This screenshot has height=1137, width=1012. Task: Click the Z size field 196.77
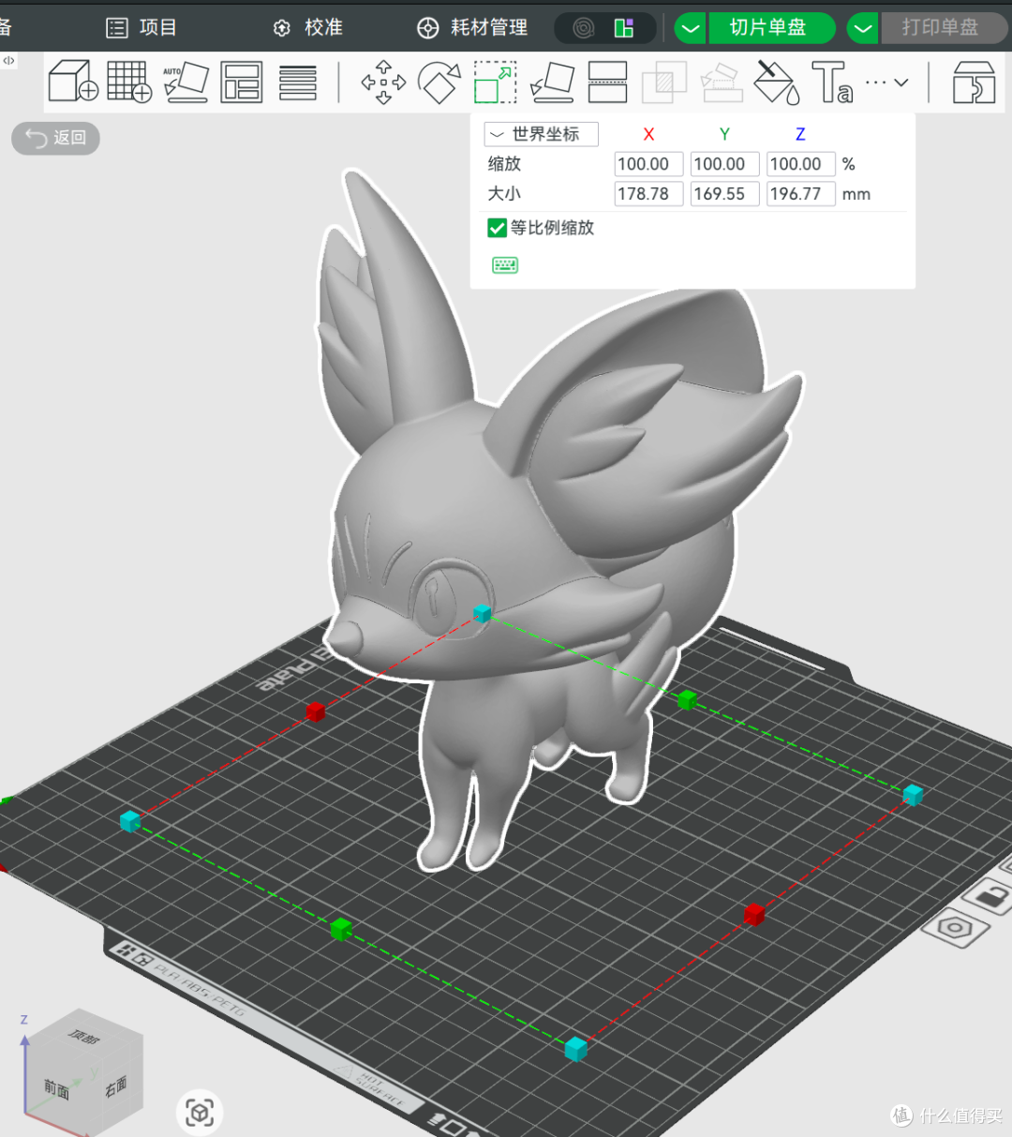point(800,194)
